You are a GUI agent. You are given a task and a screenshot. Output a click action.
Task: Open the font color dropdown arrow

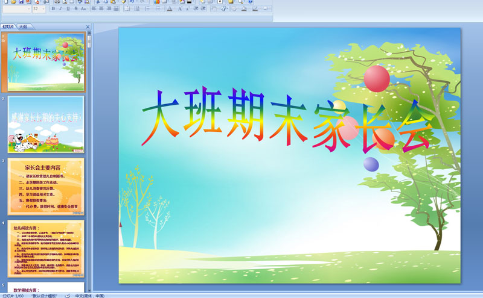[x=174, y=8]
